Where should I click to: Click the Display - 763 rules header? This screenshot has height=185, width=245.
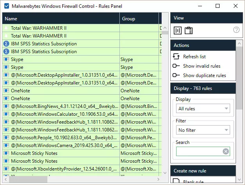(x=203, y=88)
